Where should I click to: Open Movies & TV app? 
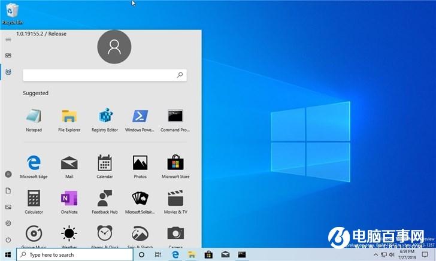pyautogui.click(x=175, y=202)
